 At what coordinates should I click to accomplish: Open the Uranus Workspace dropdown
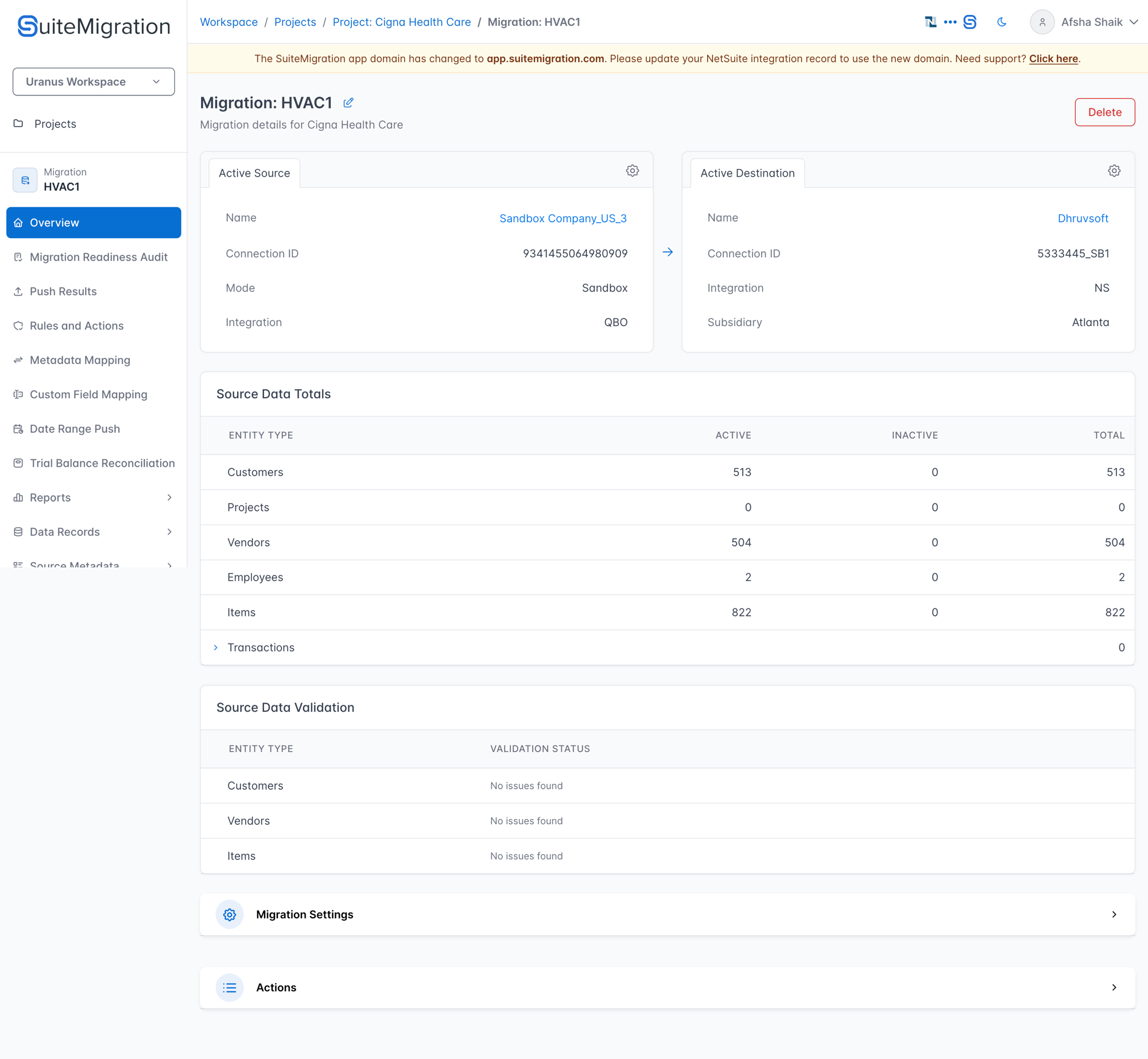tap(94, 82)
